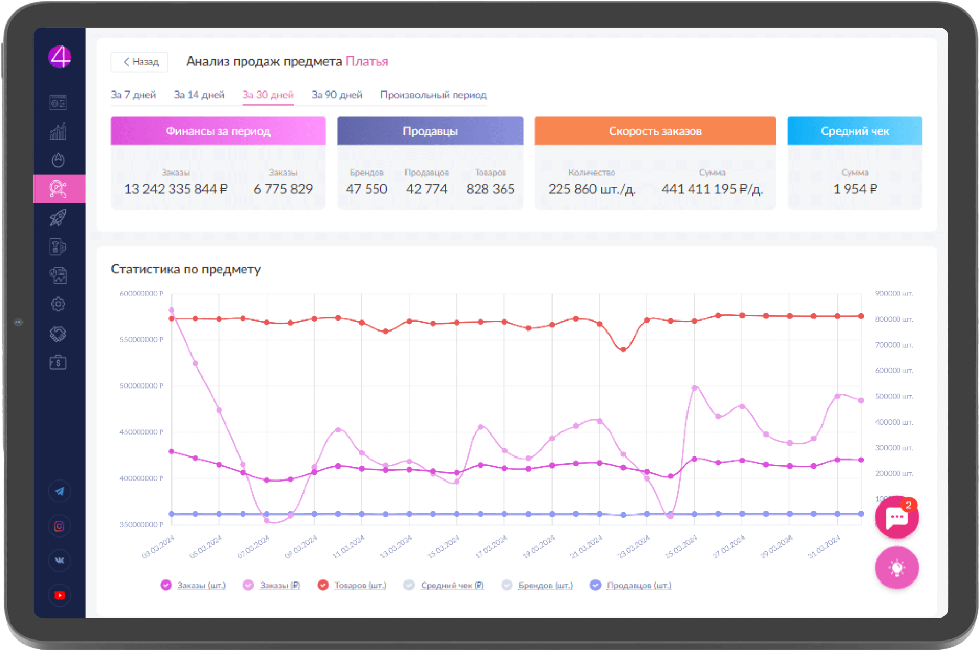Click the 47 550 brands value
Image resolution: width=980 pixels, height=651 pixels.
point(367,189)
